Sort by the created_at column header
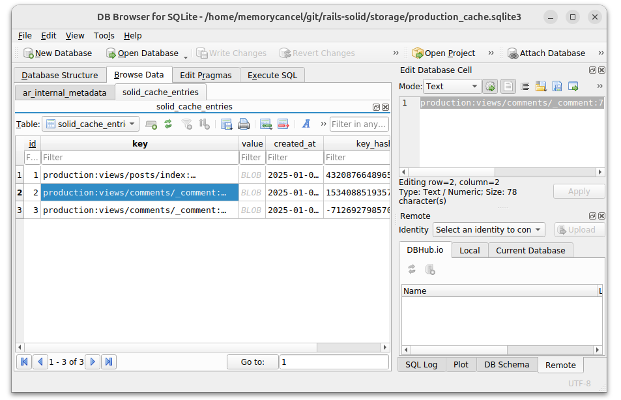Image resolution: width=621 pixels, height=400 pixels. pyautogui.click(x=295, y=143)
